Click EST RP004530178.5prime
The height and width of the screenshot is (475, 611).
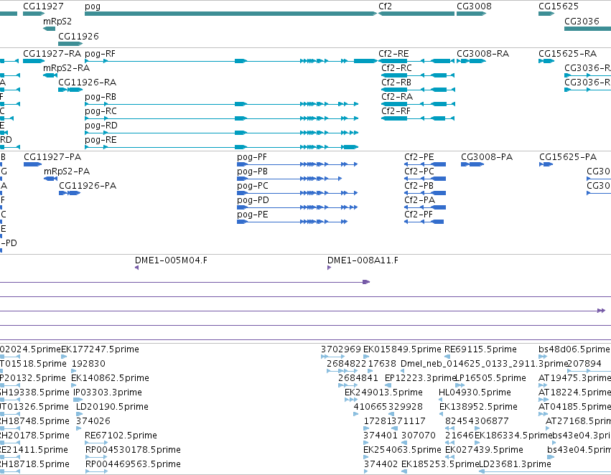[x=96, y=457]
